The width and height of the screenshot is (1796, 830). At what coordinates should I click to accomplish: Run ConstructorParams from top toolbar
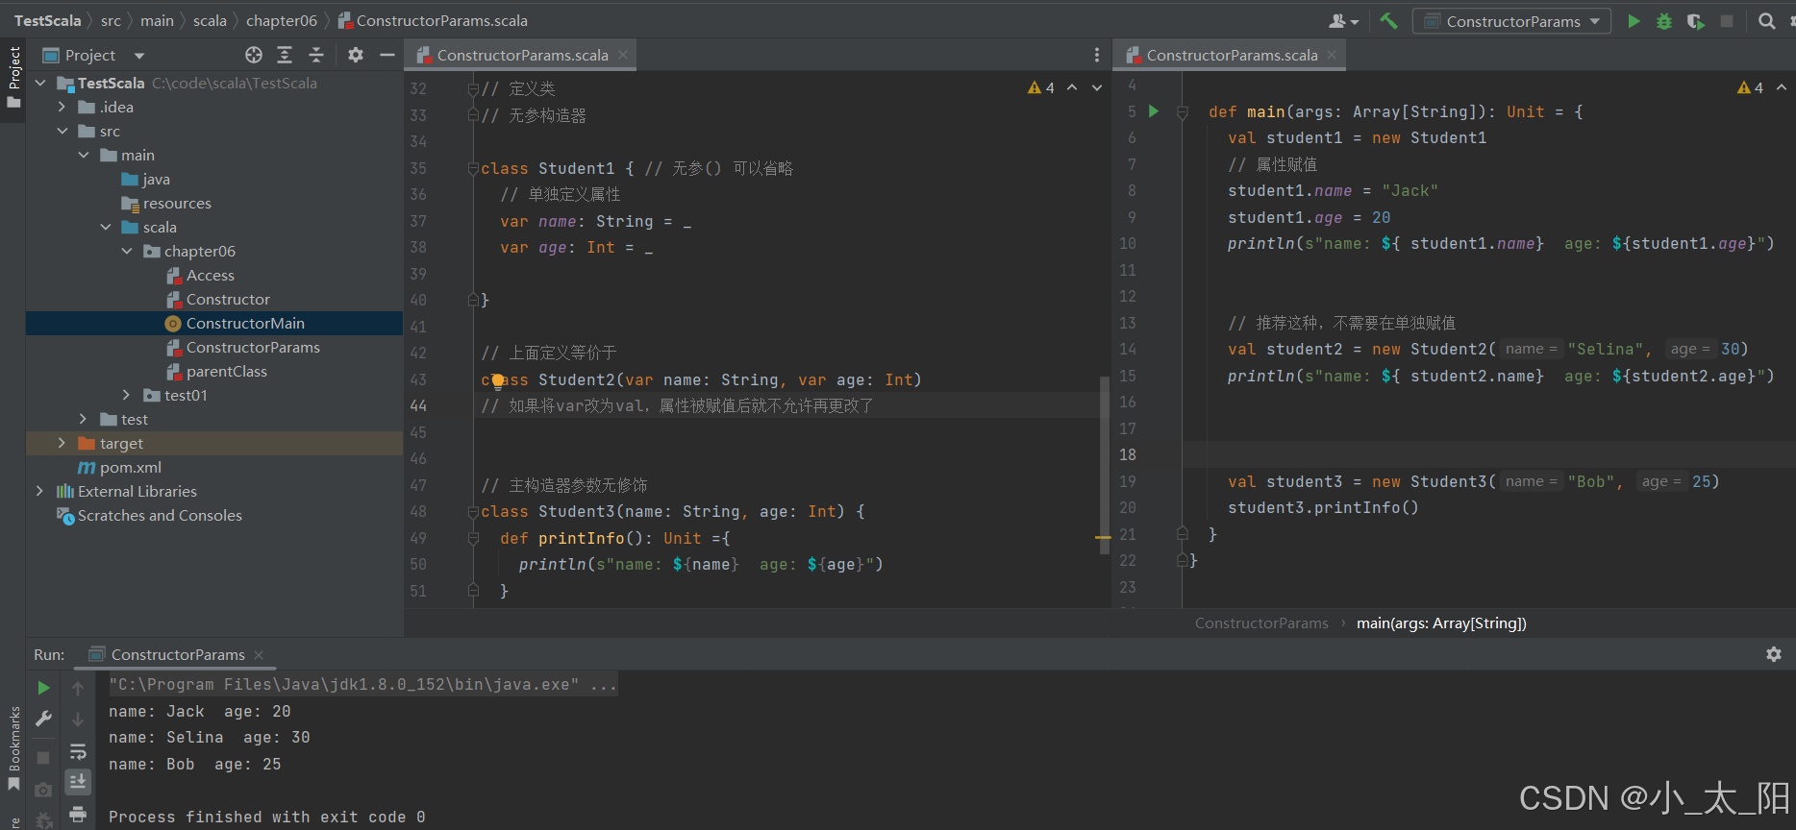coord(1634,21)
